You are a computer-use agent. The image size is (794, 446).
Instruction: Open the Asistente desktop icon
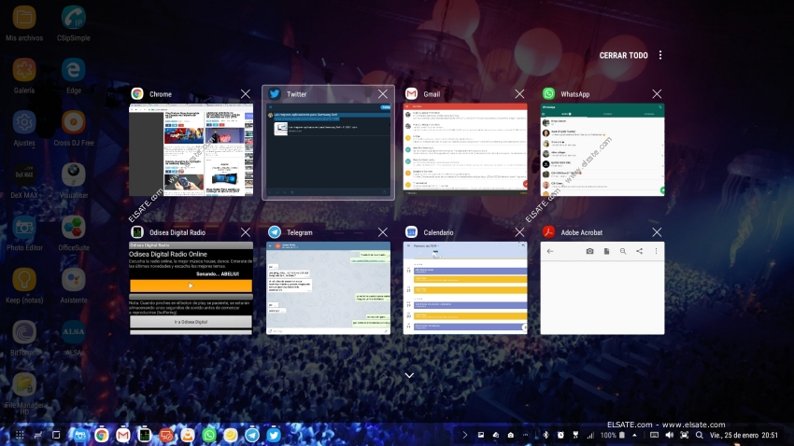[74, 286]
